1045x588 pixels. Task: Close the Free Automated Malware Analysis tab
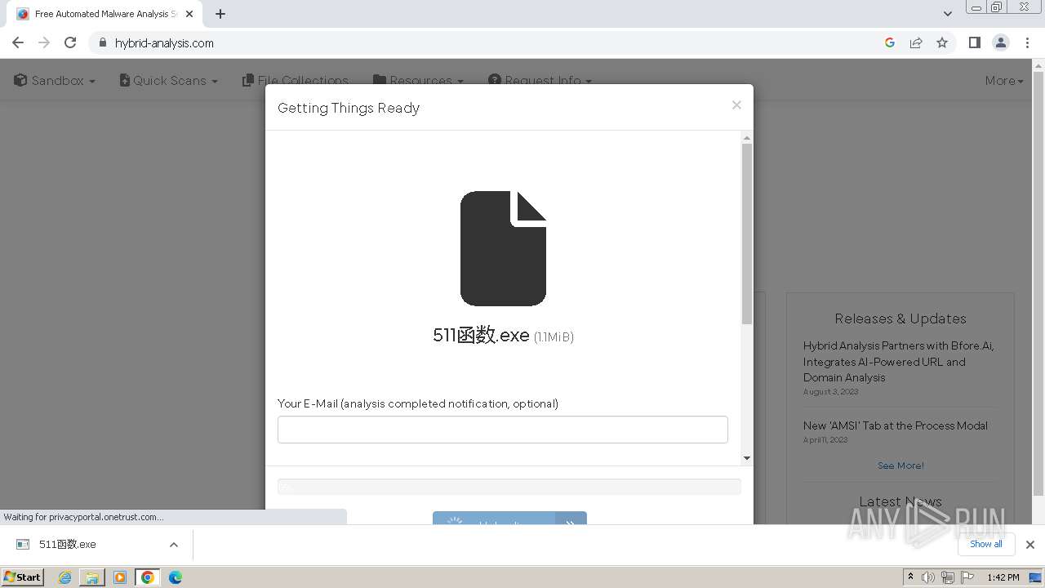[x=189, y=14]
